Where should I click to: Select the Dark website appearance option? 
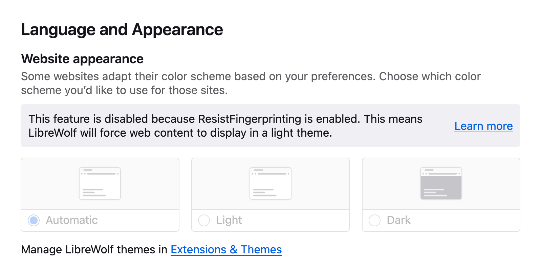tap(375, 221)
